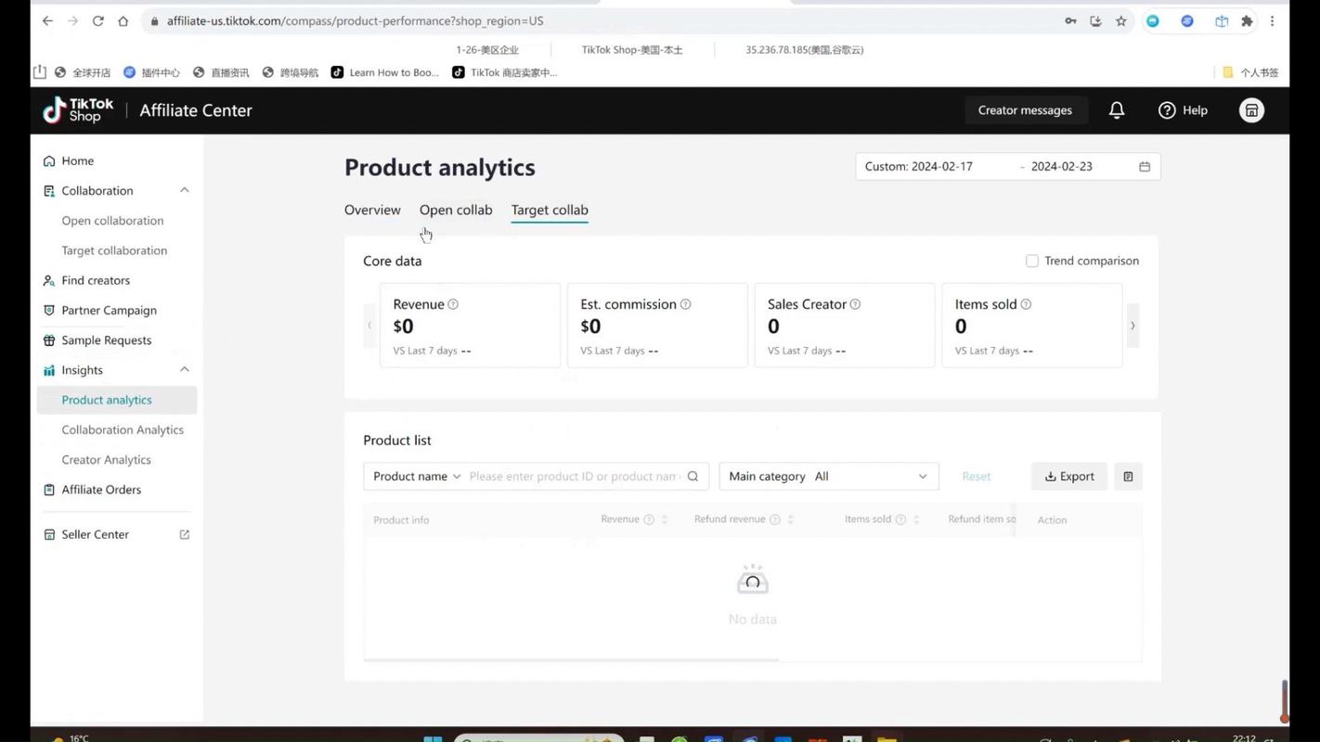The width and height of the screenshot is (1320, 742).
Task: Click the product ID search input field
Action: pyautogui.click(x=575, y=477)
